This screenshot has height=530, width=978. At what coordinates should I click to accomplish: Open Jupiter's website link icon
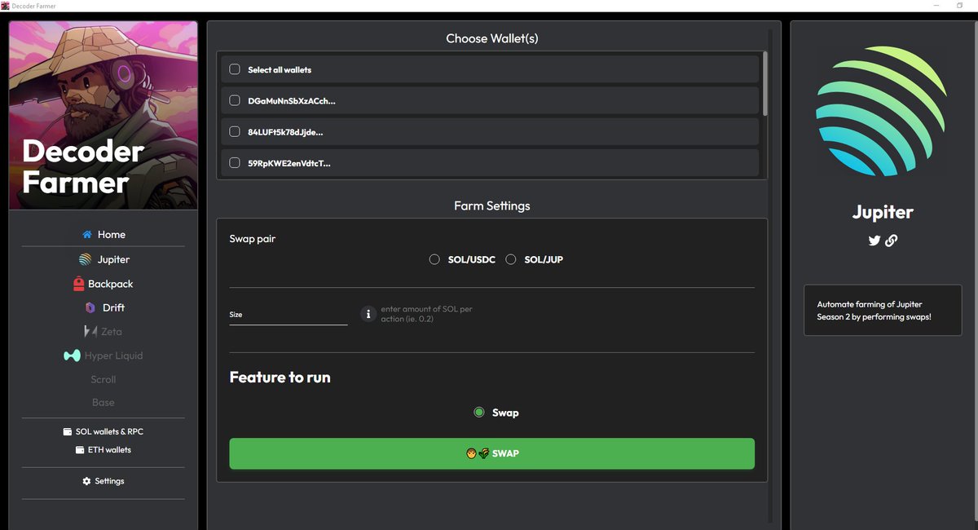click(x=891, y=241)
